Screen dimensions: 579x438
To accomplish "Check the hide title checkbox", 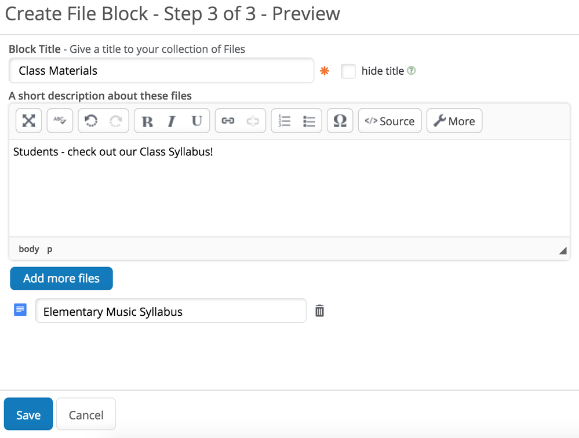I will pyautogui.click(x=348, y=71).
